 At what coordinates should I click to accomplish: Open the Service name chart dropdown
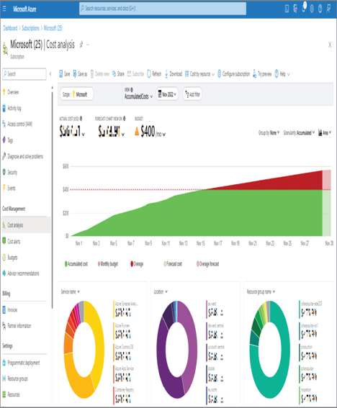pyautogui.click(x=71, y=291)
